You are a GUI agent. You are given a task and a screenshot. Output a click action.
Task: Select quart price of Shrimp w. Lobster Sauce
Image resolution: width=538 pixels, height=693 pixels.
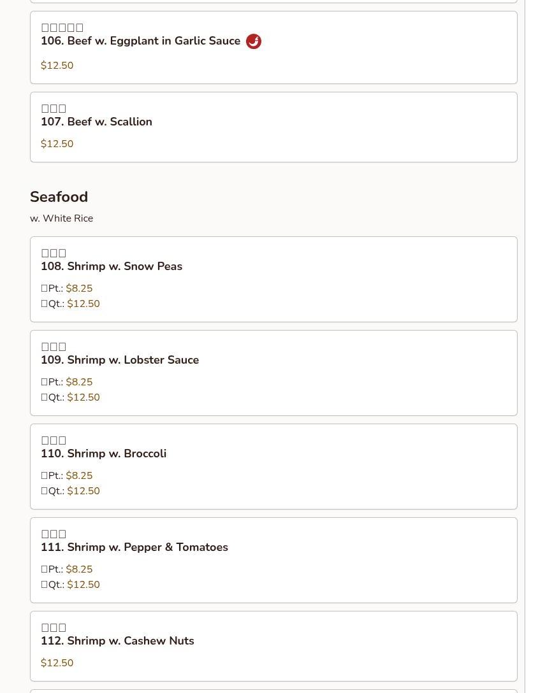tap(84, 397)
